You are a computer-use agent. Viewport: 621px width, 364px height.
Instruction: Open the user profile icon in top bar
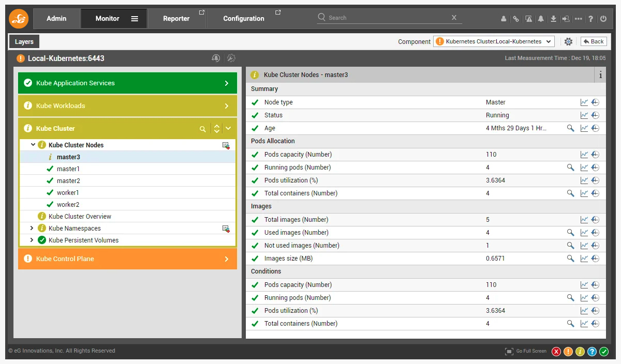504,19
